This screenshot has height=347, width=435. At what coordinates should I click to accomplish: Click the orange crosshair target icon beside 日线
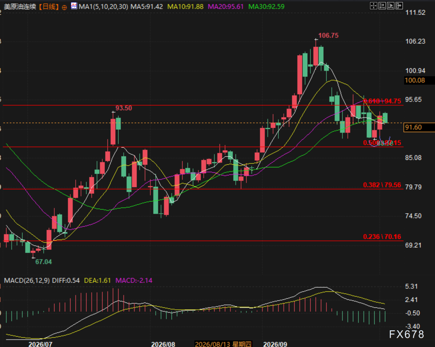point(64,7)
